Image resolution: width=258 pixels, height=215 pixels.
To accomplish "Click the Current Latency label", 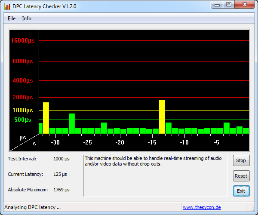I will click(x=25, y=174).
